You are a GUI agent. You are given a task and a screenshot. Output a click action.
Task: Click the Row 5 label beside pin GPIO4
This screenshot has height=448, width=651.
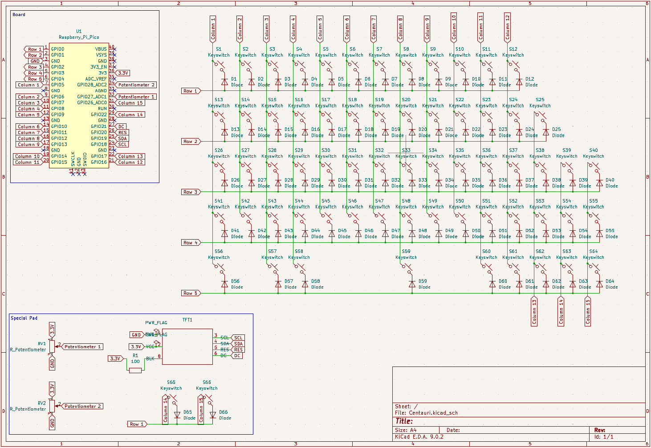point(34,79)
